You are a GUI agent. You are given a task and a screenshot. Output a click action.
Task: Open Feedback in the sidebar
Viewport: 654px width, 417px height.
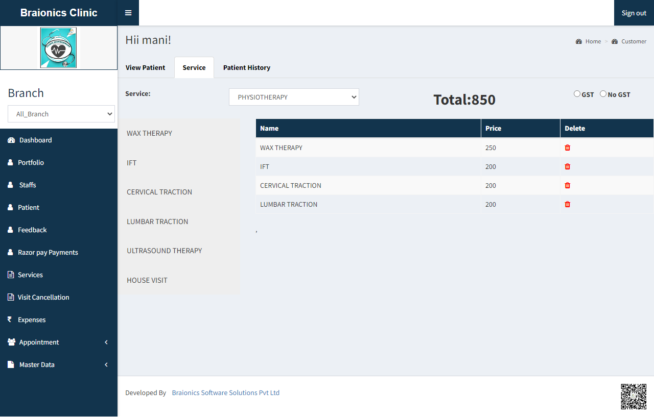tap(59, 230)
